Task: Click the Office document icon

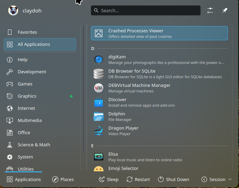Action: point(10,133)
